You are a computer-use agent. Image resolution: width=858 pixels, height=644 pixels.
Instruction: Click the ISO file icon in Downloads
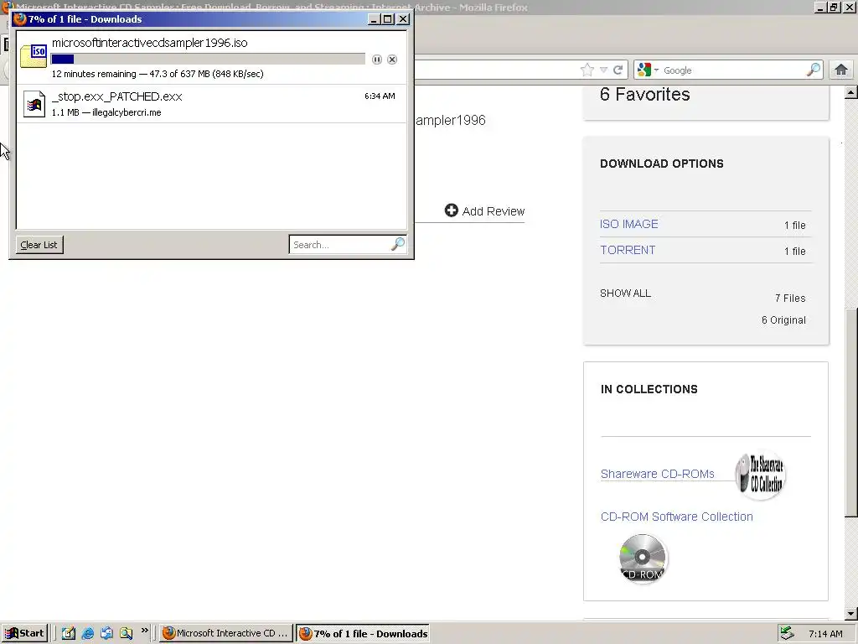pyautogui.click(x=34, y=56)
